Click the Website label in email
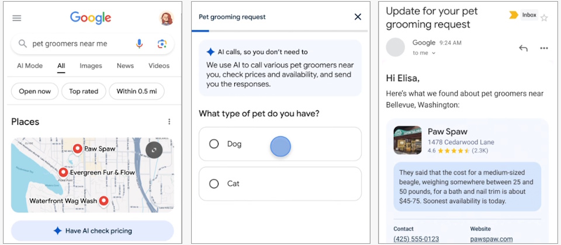Screen dimensions: 561x245 click(480, 229)
